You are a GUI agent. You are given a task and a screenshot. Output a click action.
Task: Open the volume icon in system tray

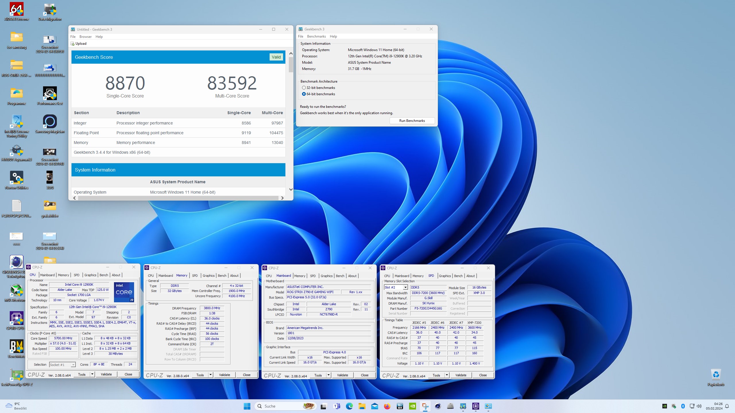699,406
